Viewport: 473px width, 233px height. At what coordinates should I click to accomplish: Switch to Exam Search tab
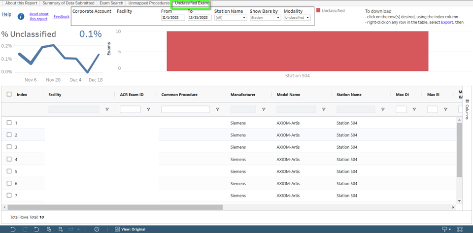[x=111, y=3]
